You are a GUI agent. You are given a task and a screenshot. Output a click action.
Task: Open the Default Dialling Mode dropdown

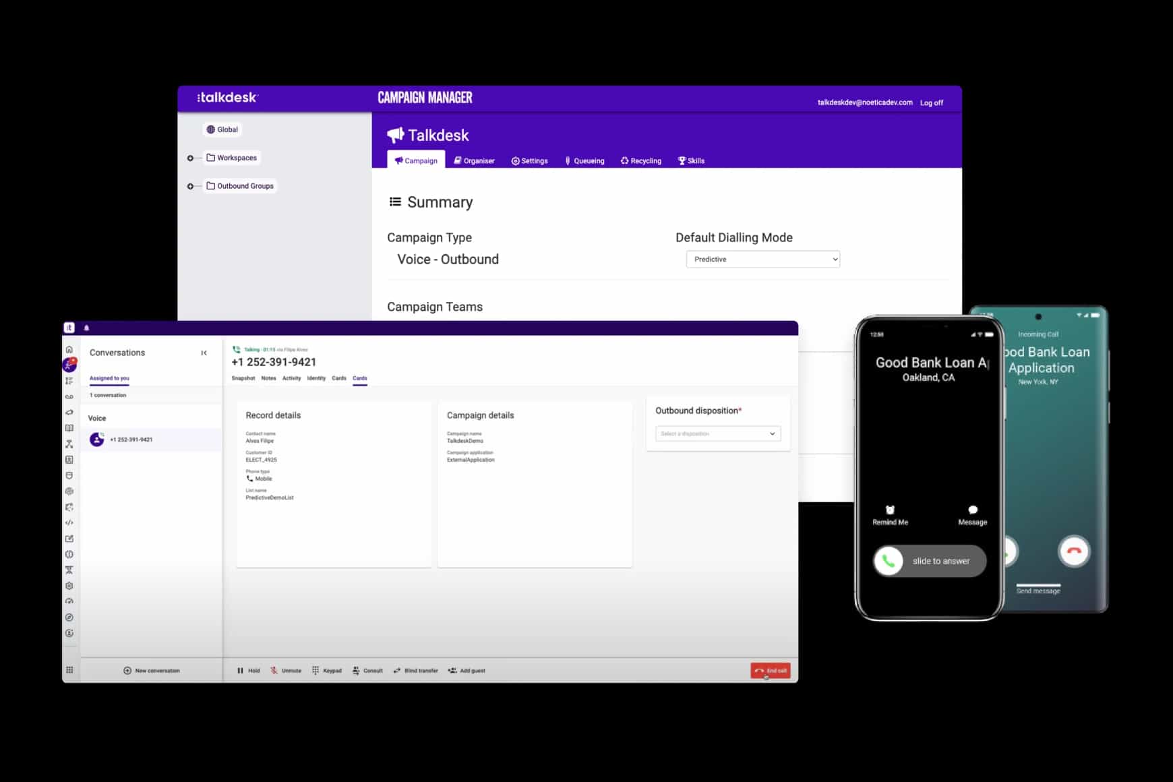click(762, 260)
